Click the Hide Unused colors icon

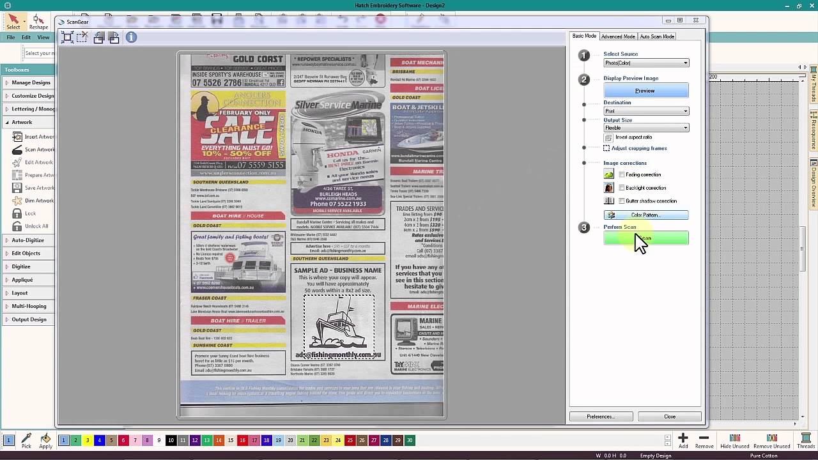pos(734,438)
